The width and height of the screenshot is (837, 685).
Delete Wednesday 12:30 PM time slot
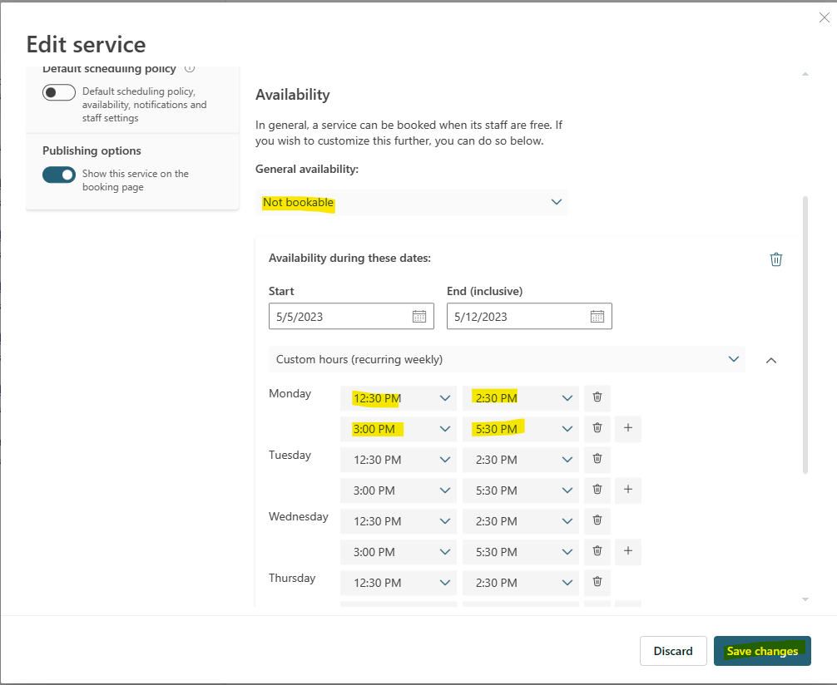(597, 520)
